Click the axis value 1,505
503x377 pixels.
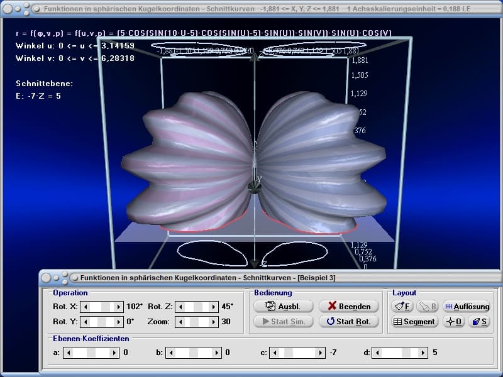point(360,75)
